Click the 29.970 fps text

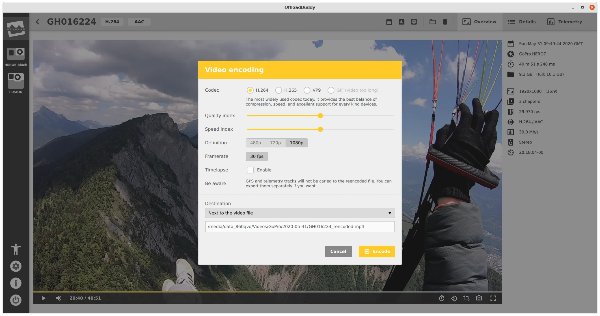click(x=530, y=112)
